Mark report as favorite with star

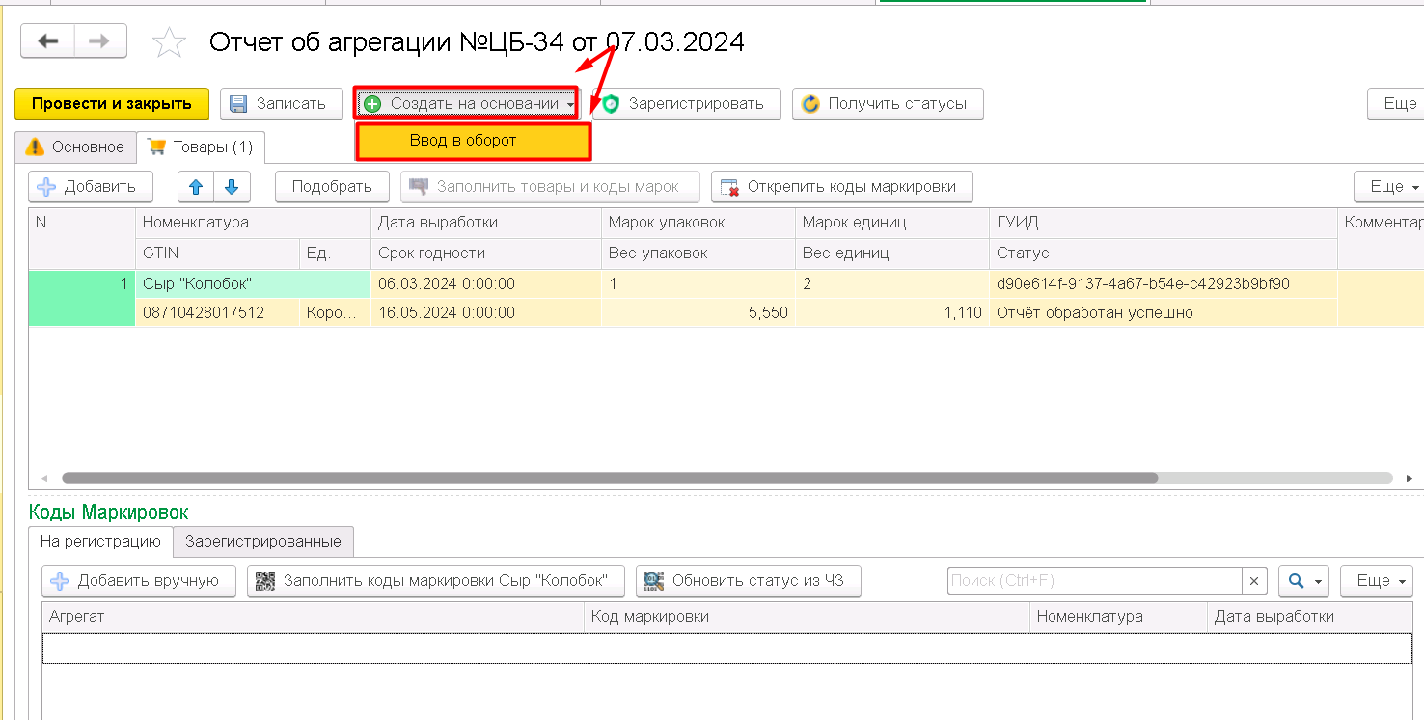coord(170,42)
